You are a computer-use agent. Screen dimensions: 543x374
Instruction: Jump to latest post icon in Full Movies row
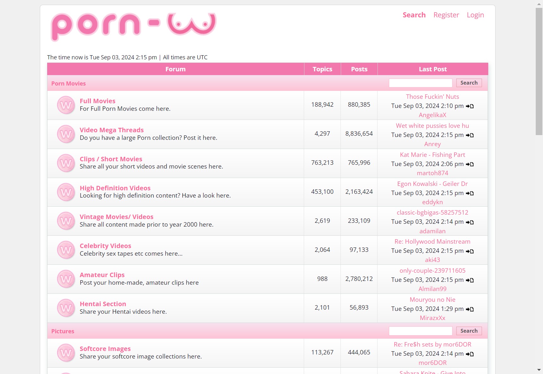pos(470,106)
